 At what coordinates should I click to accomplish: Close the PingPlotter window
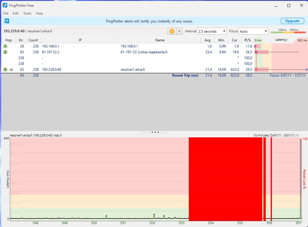click(x=302, y=6)
